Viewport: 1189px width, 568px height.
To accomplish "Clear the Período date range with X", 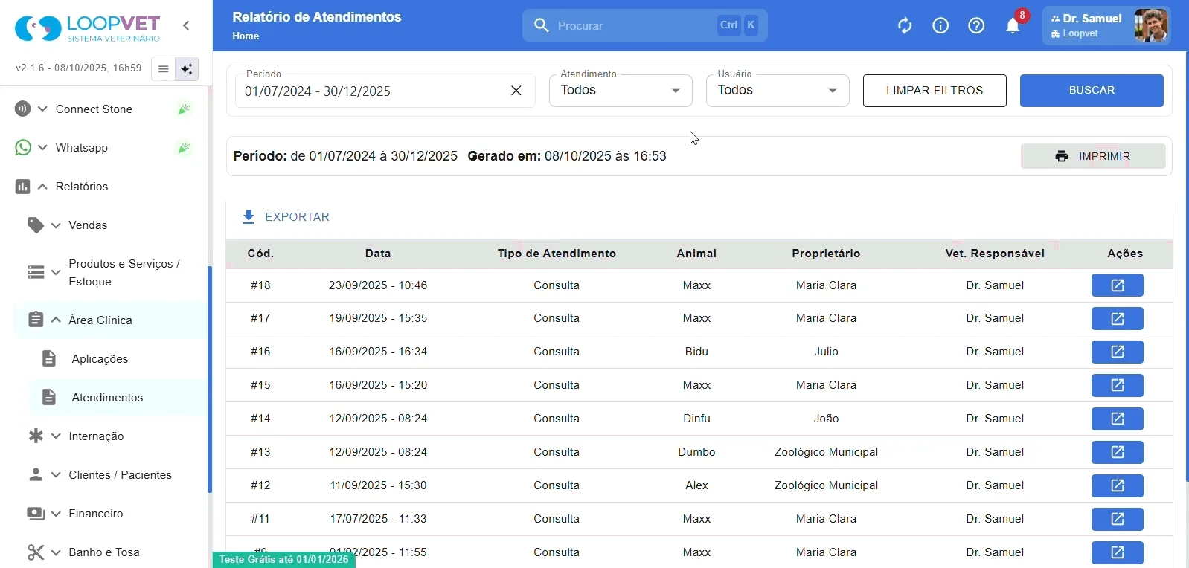I will coord(516,91).
